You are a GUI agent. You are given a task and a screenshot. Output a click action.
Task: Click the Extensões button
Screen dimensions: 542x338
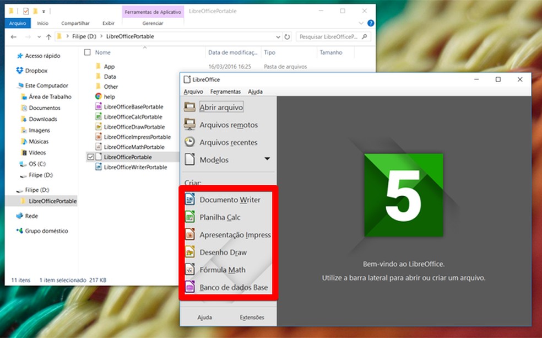(x=252, y=317)
